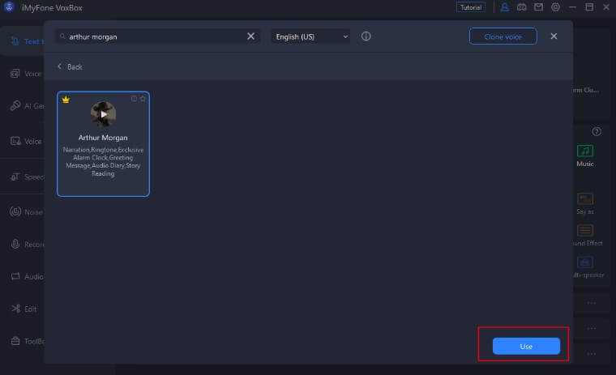Viewport: 616px width, 375px height.
Task: Open the Tutorial button in title bar
Action: (x=471, y=7)
